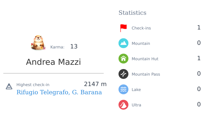Click the 2147 m elevation value

[x=95, y=84]
